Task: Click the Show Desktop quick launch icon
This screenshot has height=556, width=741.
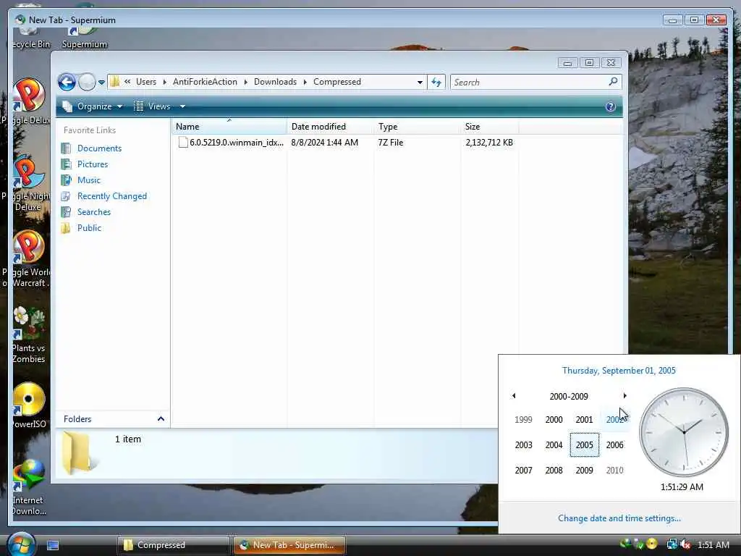Action: 53,545
